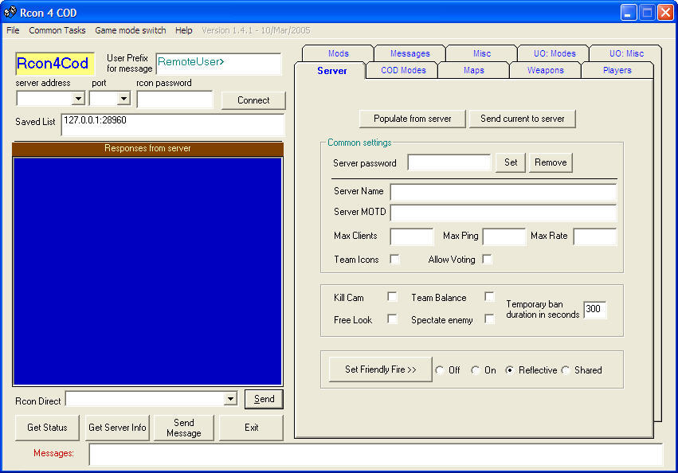Image resolution: width=678 pixels, height=473 pixels.
Task: Switch to the Misc tab
Action: [482, 53]
